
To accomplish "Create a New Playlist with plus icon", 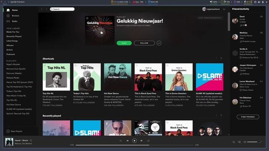I will [x=8, y=131].
